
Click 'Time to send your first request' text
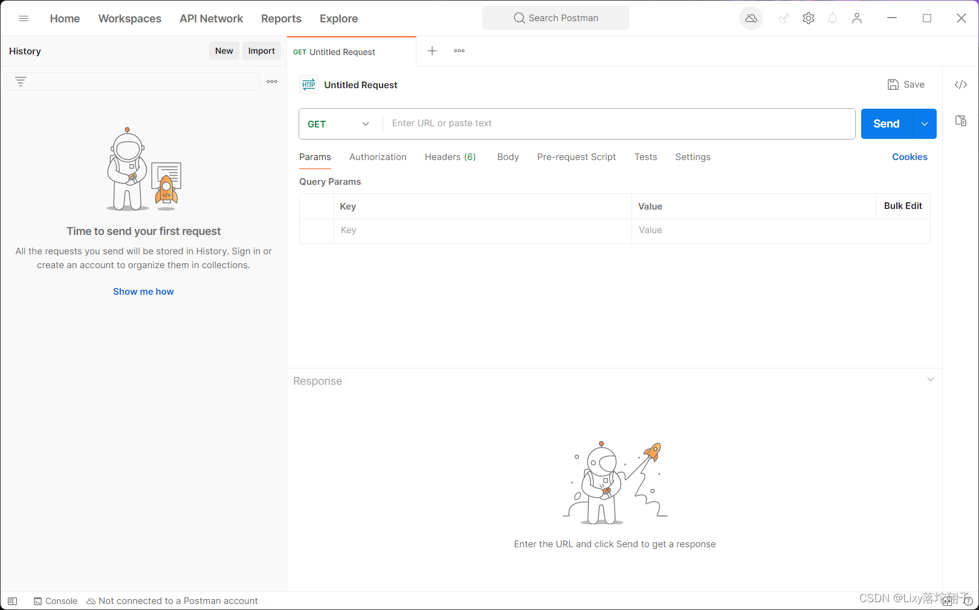click(144, 231)
